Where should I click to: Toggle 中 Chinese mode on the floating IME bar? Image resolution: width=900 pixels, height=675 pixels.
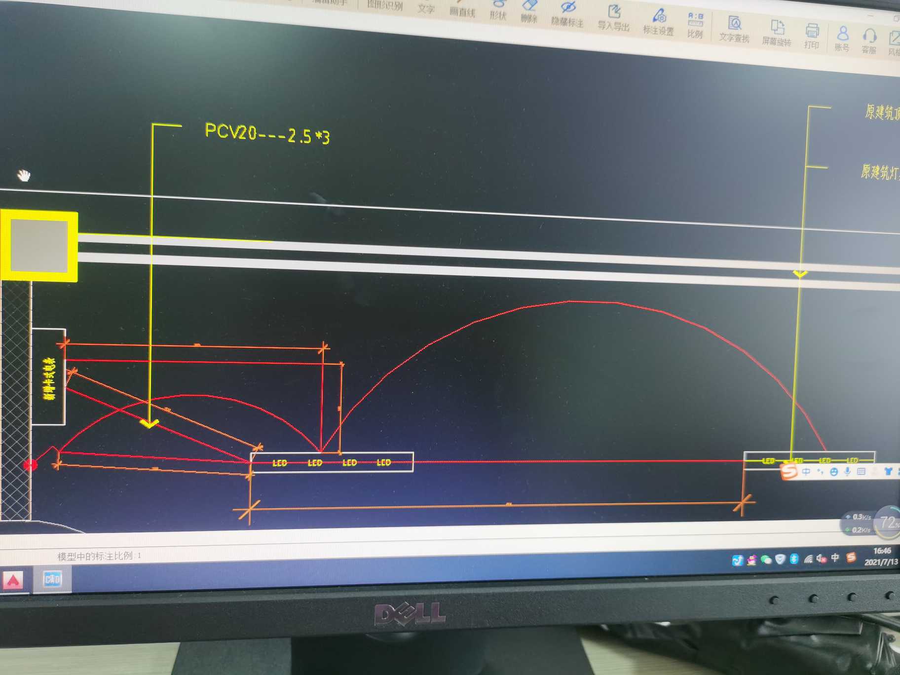[x=806, y=472]
